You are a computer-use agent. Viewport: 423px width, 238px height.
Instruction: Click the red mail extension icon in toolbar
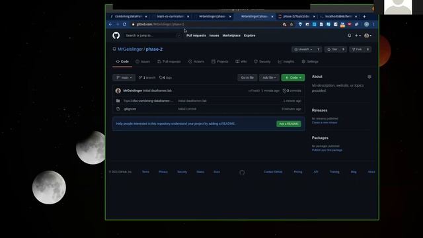(x=350, y=24)
